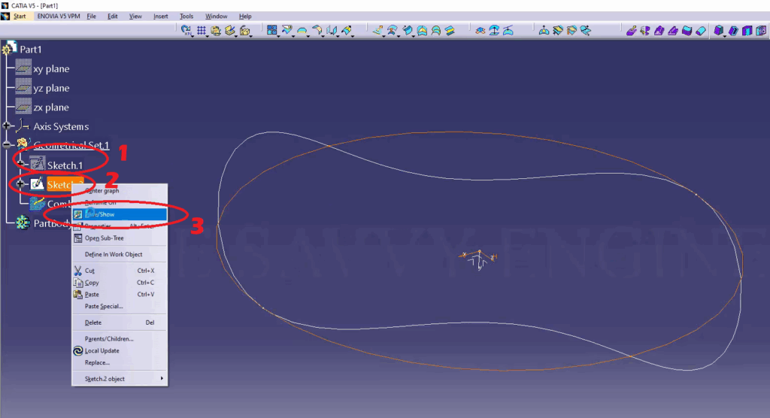Open the File menu
This screenshot has width=770, height=418.
[x=91, y=17]
